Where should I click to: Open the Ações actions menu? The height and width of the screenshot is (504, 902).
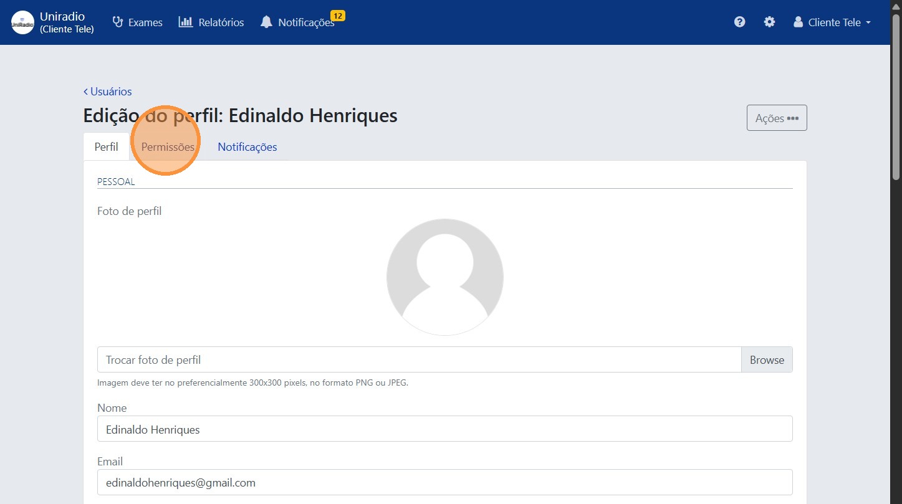point(776,118)
